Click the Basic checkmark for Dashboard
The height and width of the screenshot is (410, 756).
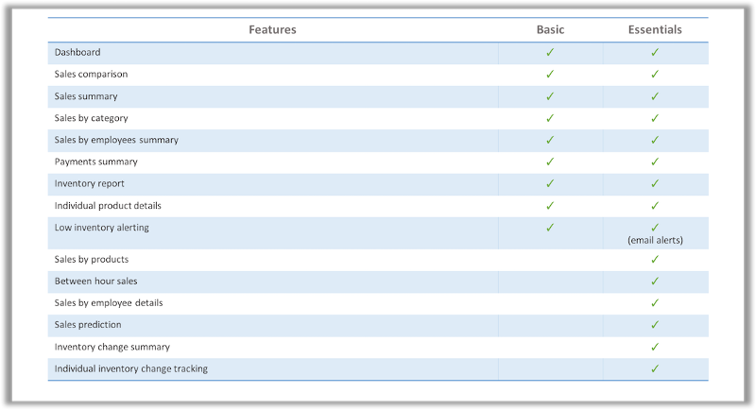click(550, 52)
